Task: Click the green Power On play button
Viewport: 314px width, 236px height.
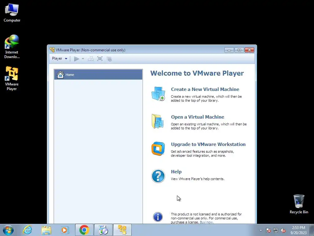Action: click(x=76, y=59)
